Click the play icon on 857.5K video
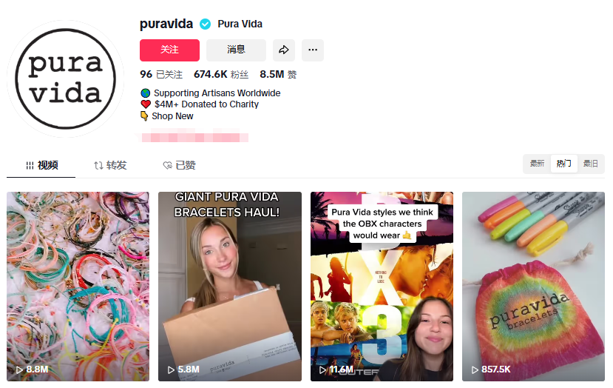This screenshot has height=388, width=613. point(475,369)
